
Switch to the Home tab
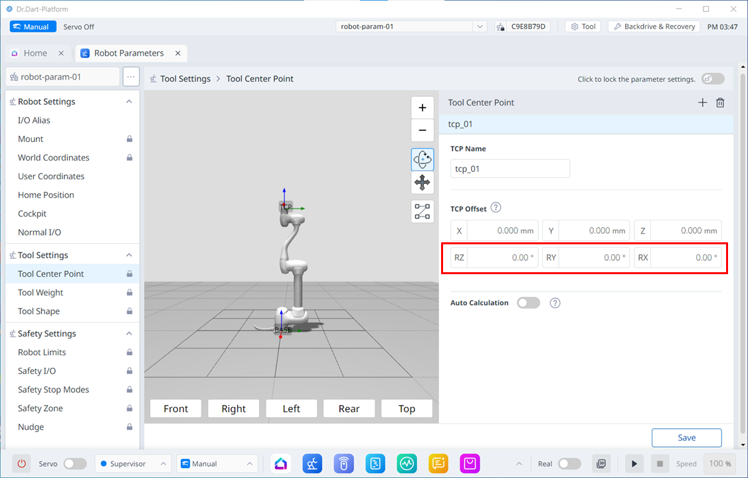35,53
